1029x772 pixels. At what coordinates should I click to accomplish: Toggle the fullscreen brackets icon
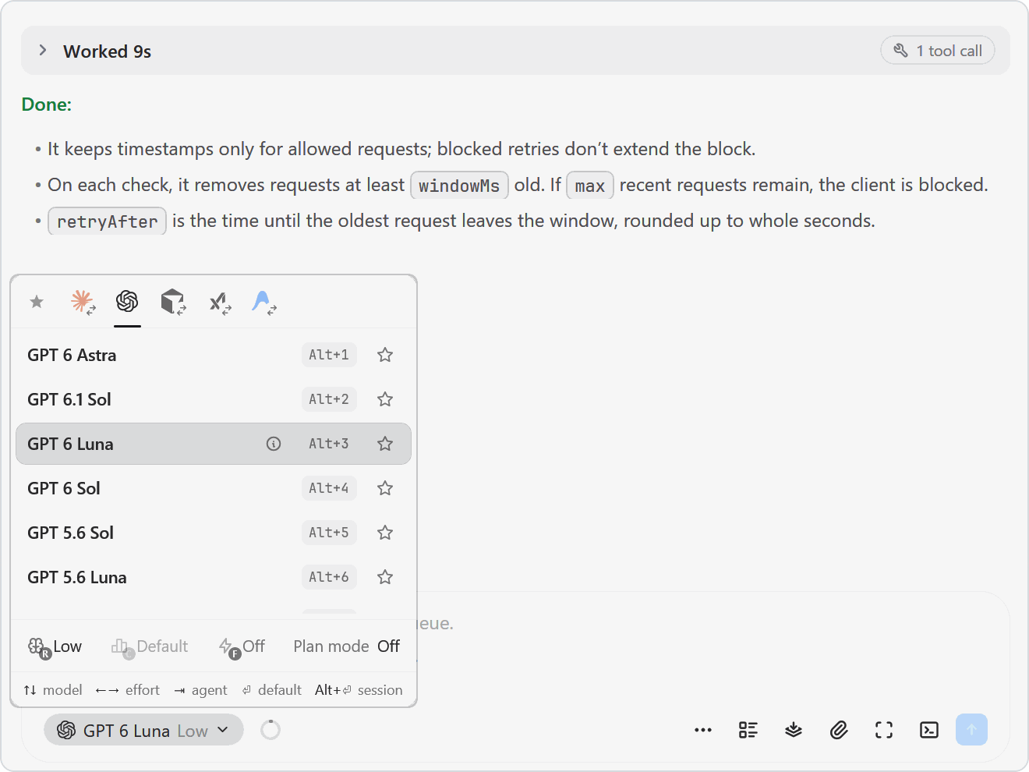(884, 731)
